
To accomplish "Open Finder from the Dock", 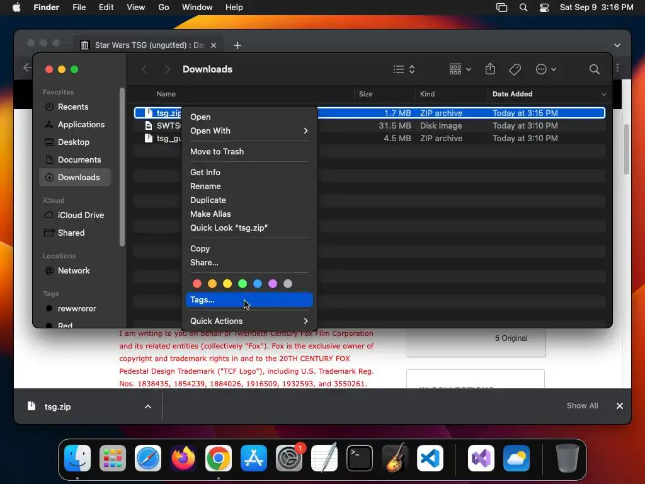I will point(77,458).
